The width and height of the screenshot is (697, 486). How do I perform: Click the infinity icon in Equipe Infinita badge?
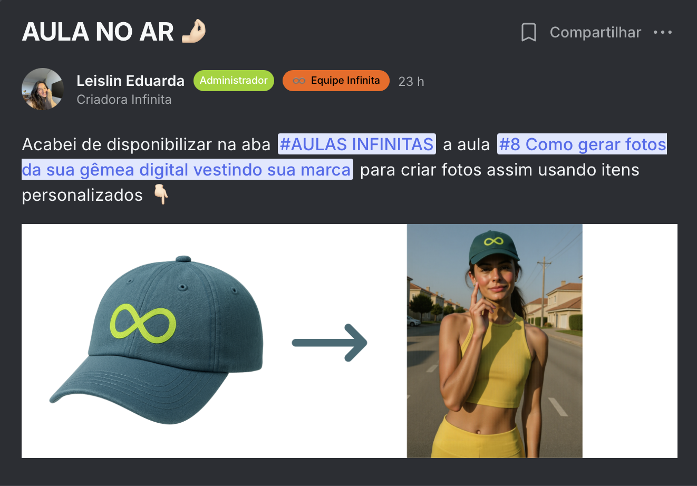pos(299,81)
